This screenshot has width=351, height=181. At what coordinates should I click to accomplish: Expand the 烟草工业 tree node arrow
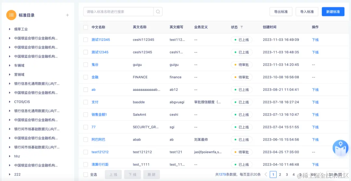[x=10, y=29]
